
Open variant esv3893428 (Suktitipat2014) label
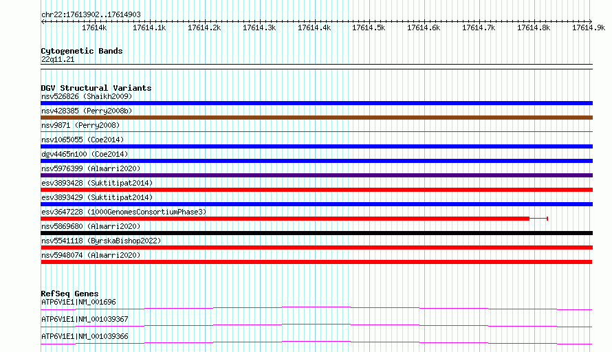pyautogui.click(x=97, y=183)
